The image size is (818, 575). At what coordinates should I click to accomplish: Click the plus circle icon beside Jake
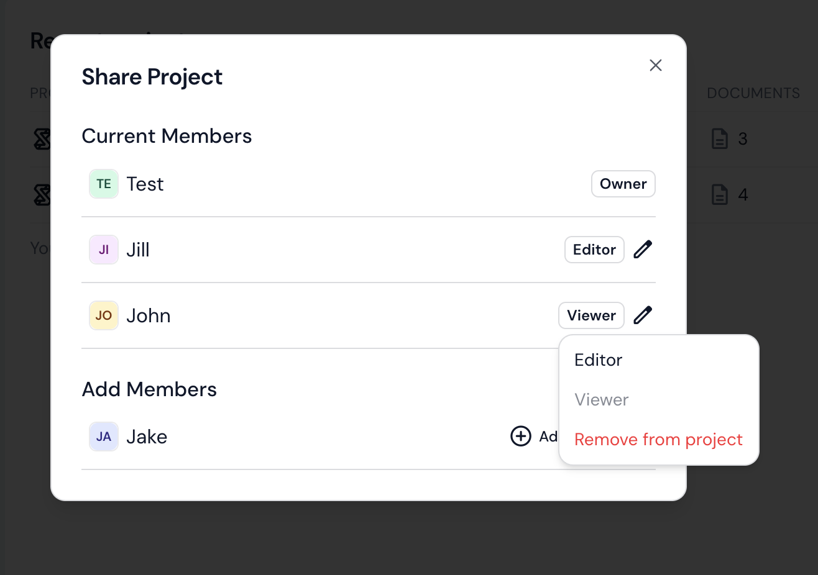521,437
